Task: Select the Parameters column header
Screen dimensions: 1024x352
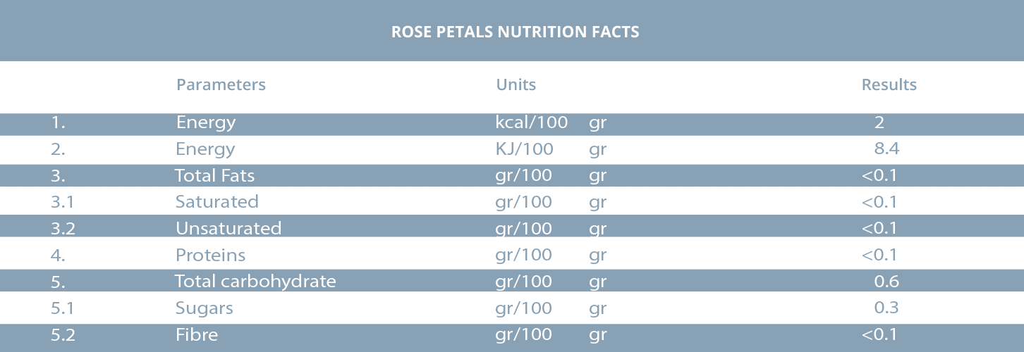Action: 221,85
